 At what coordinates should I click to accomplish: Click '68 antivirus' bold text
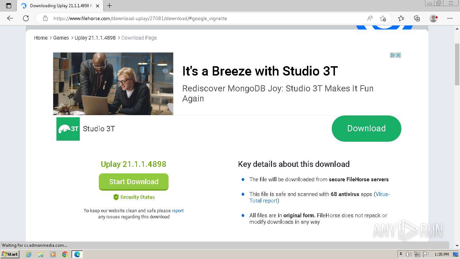tap(345, 194)
